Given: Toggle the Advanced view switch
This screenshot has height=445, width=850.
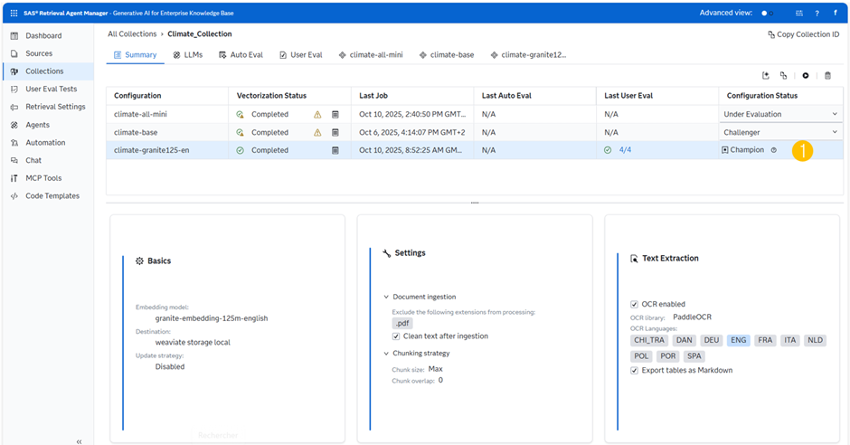Looking at the screenshot, I should pos(767,14).
